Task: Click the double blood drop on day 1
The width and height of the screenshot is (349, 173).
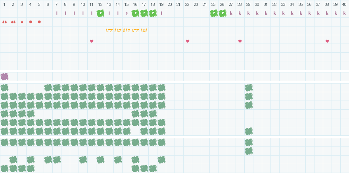Action: tap(4, 22)
